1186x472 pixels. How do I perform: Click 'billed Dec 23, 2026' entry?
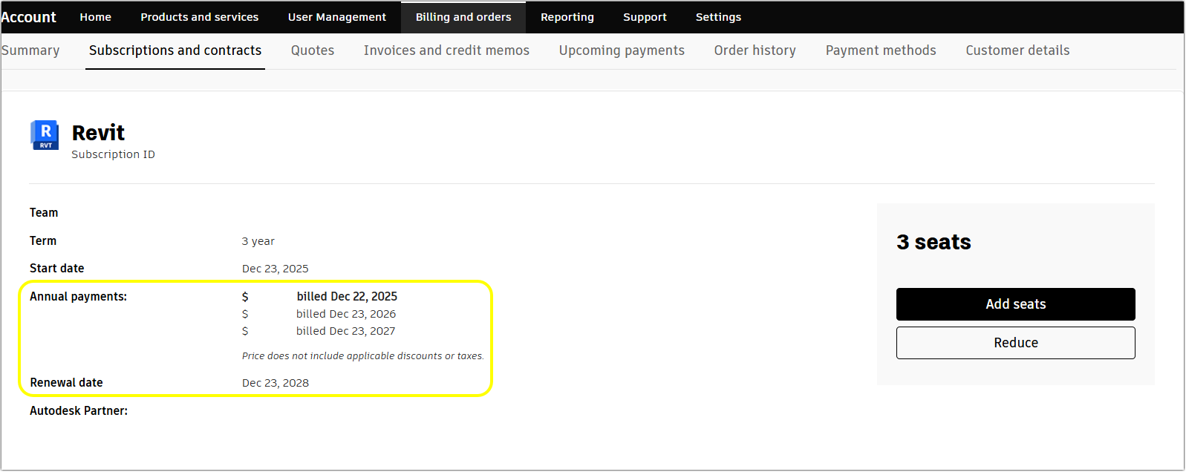(346, 314)
